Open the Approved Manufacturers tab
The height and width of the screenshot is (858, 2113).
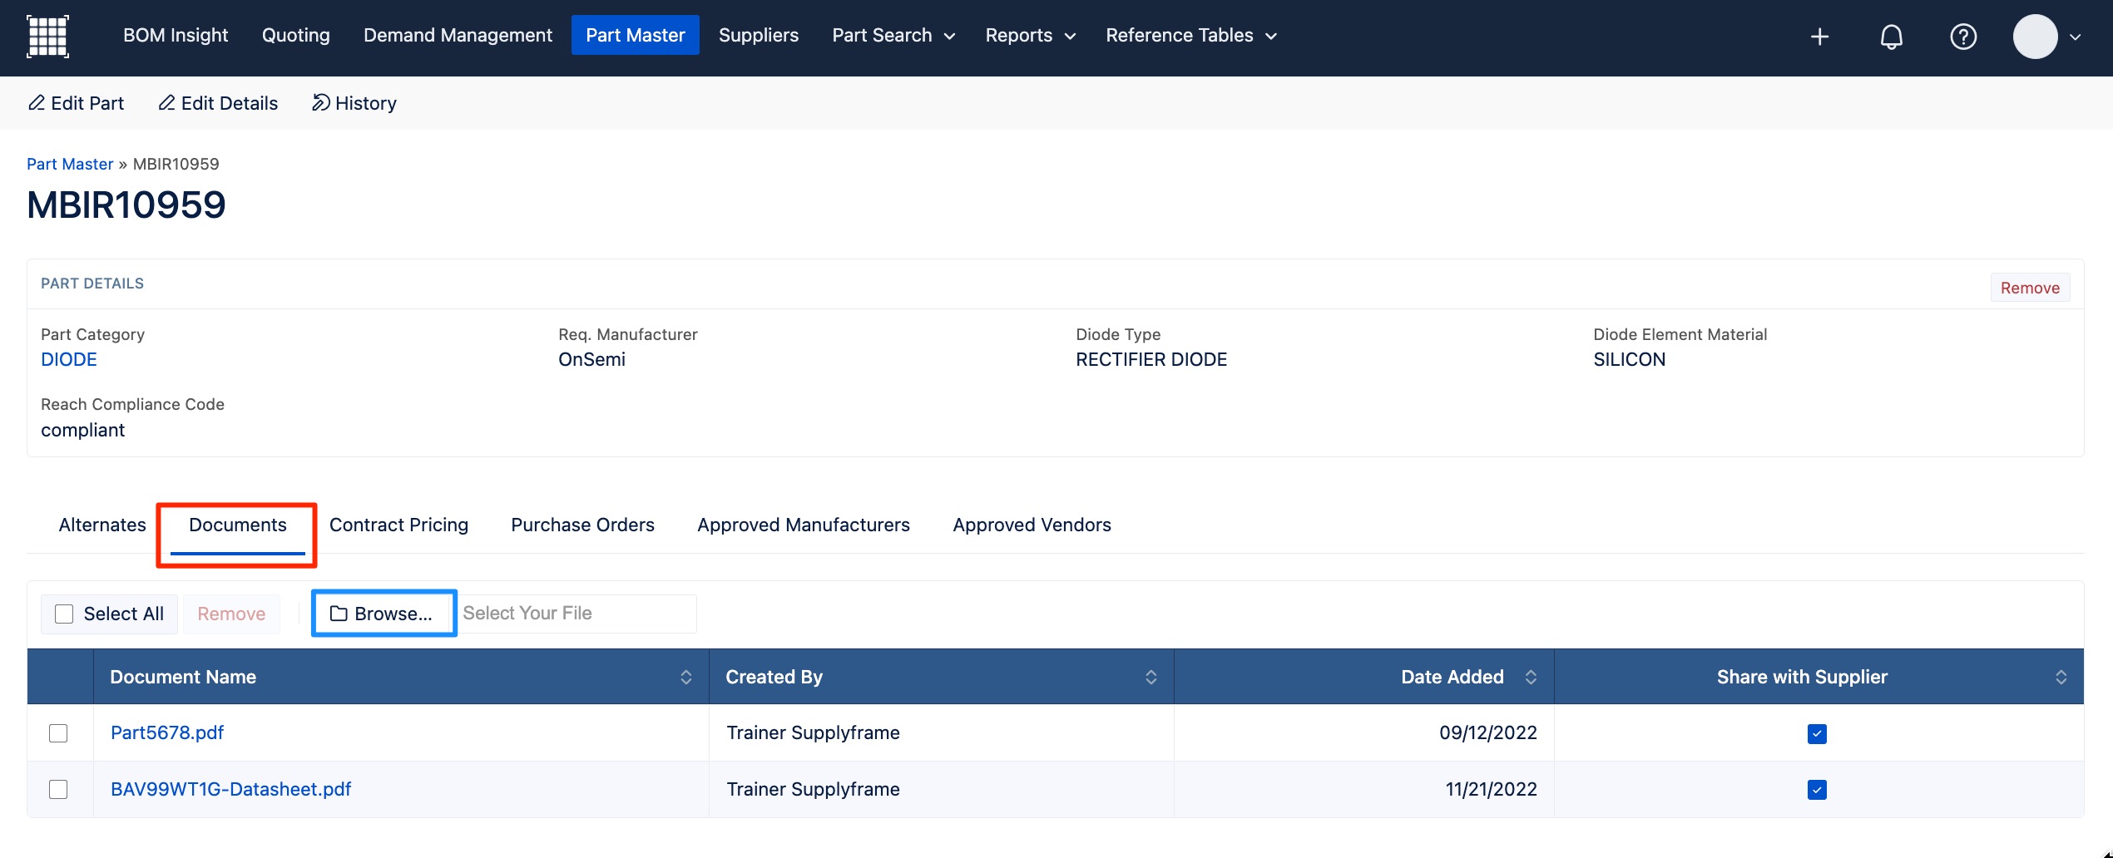pyautogui.click(x=804, y=525)
